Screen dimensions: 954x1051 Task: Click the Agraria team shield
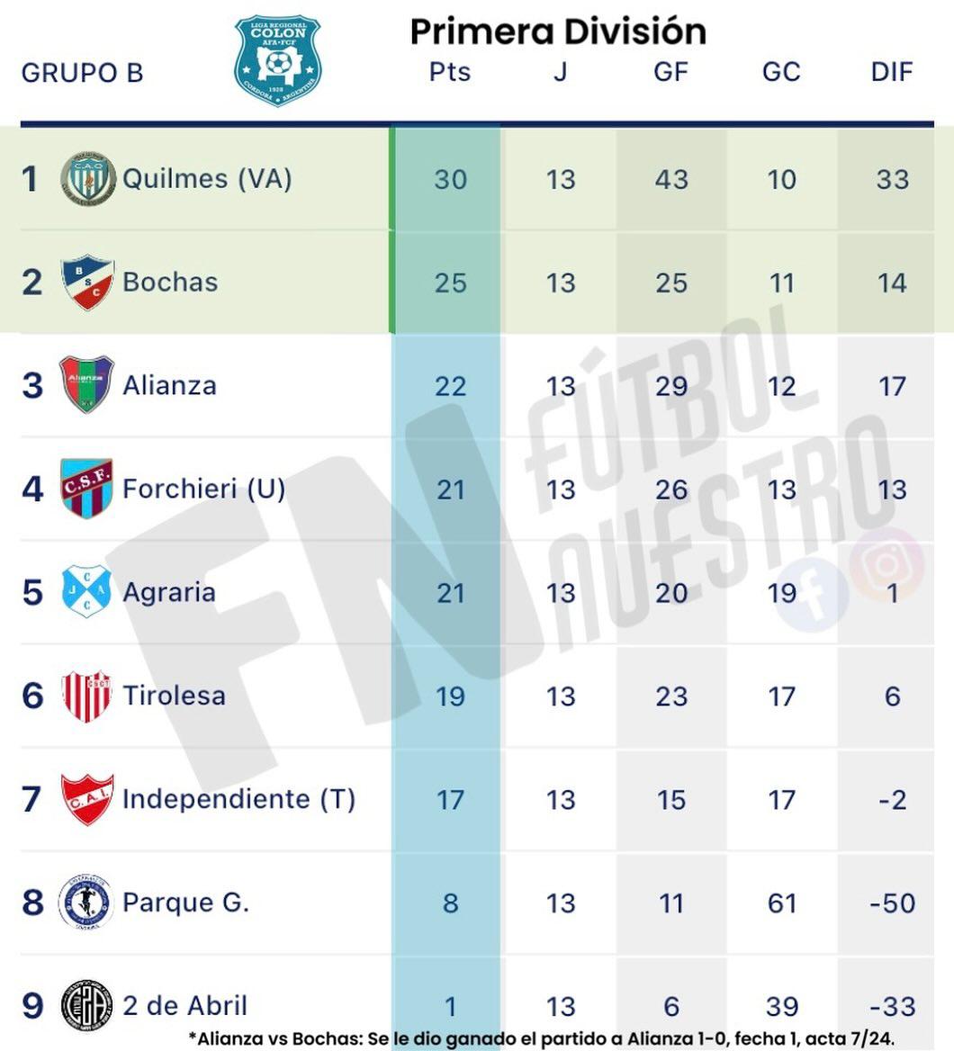87,591
